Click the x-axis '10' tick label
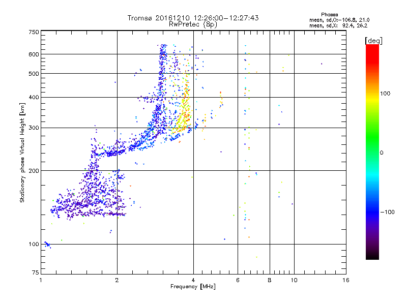 (294, 280)
